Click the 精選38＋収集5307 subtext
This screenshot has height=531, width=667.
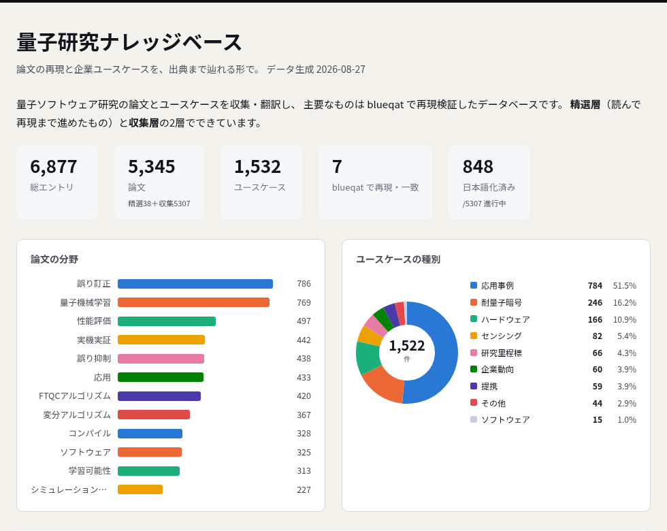pos(159,204)
